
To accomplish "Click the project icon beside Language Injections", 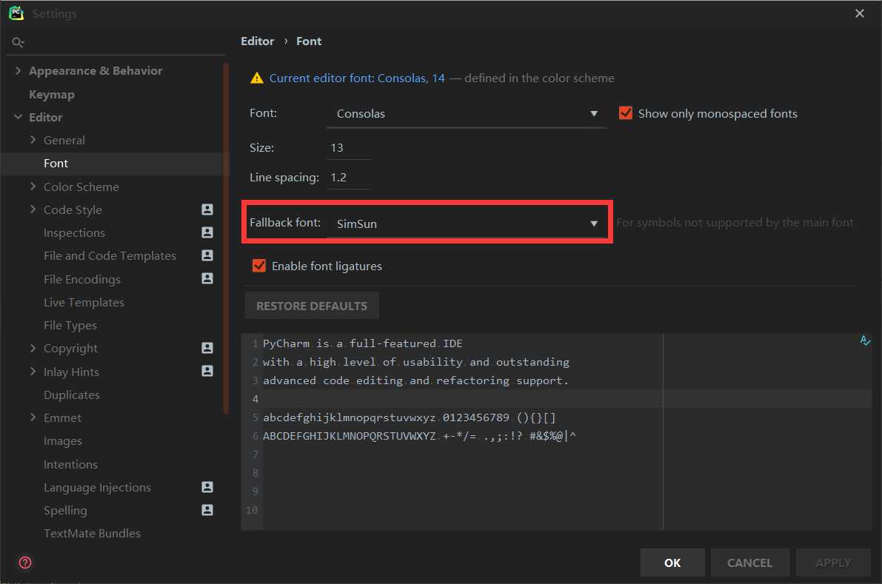I will click(x=207, y=487).
